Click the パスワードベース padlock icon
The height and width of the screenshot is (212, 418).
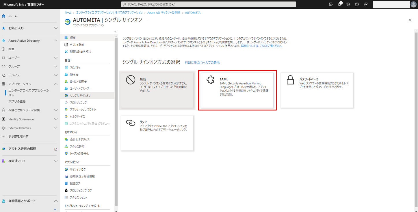[290, 80]
